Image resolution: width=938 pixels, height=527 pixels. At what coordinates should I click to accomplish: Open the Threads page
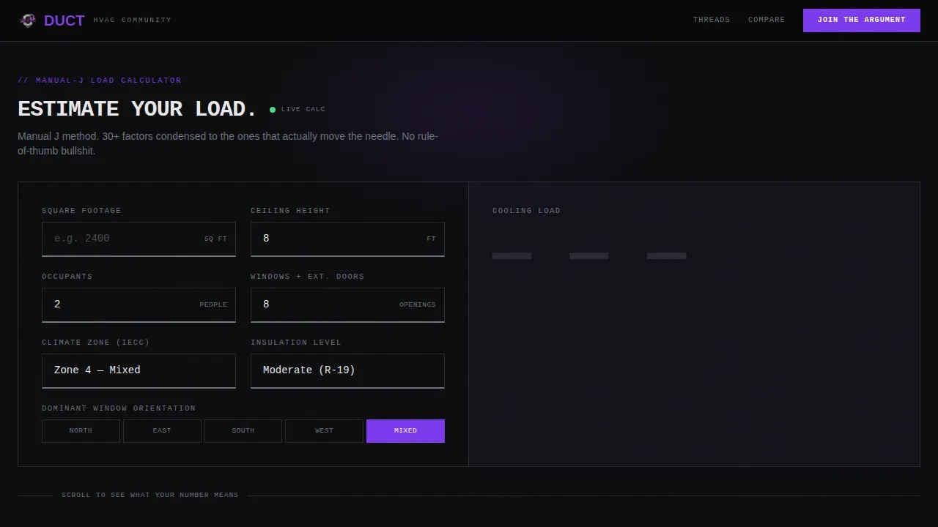pyautogui.click(x=712, y=20)
